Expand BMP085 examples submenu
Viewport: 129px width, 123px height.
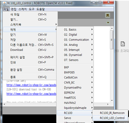point(75,72)
